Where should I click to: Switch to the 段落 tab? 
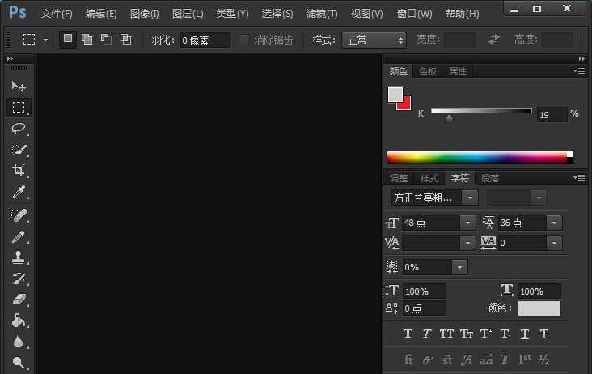pyautogui.click(x=489, y=178)
